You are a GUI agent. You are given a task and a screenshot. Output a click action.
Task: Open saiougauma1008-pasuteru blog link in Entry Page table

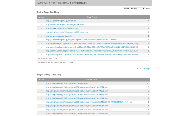[67, 32]
